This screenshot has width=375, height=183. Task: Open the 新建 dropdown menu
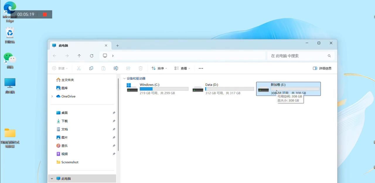[60, 68]
